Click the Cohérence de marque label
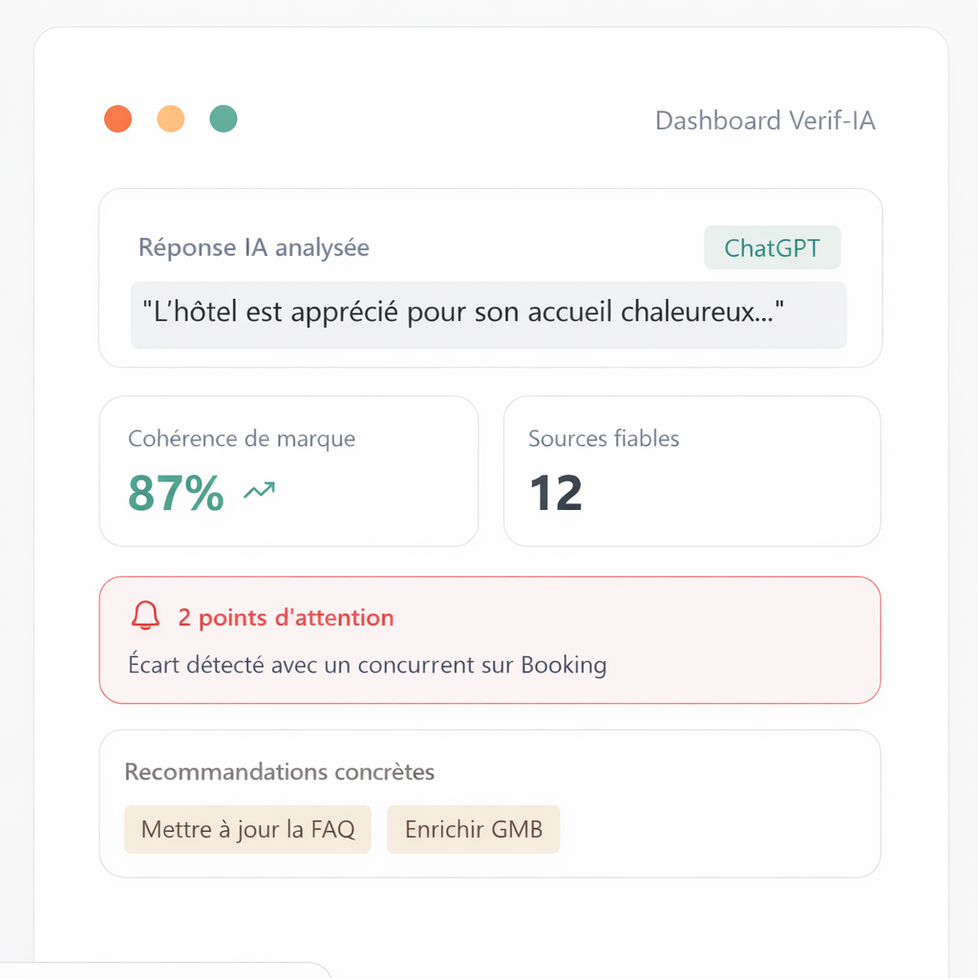 242,439
